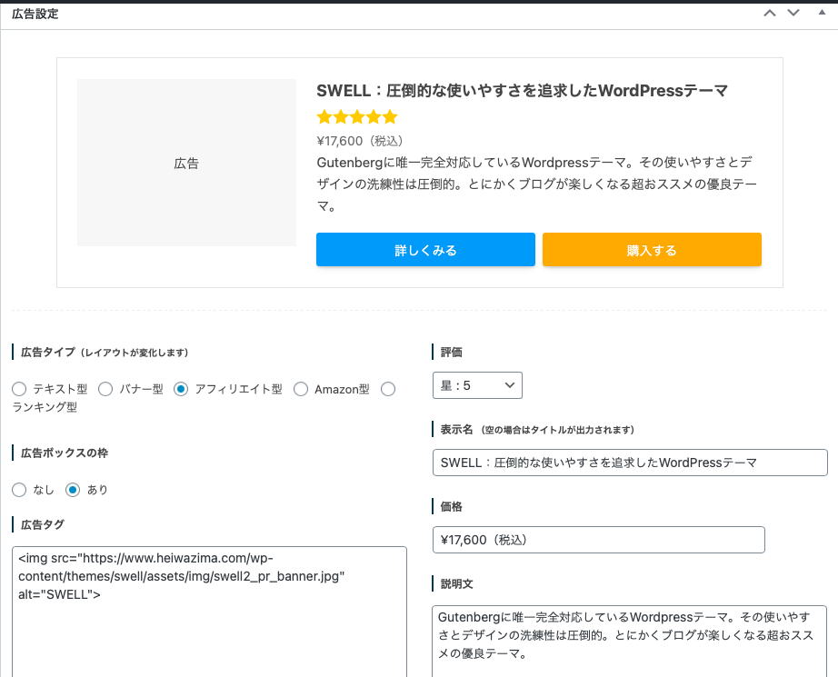
Task: Open the 評価 star rating dropdown
Action: tap(477, 385)
